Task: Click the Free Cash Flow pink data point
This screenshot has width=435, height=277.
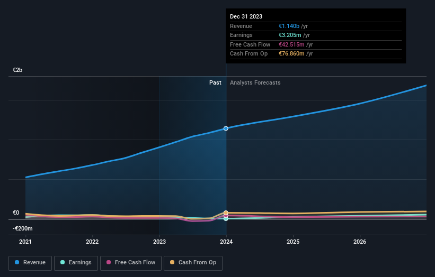Action: pos(226,216)
